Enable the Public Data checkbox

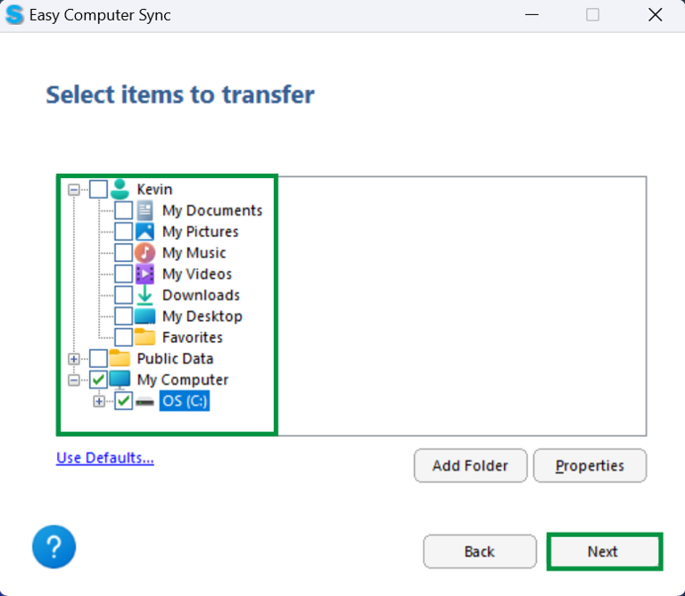(x=98, y=359)
